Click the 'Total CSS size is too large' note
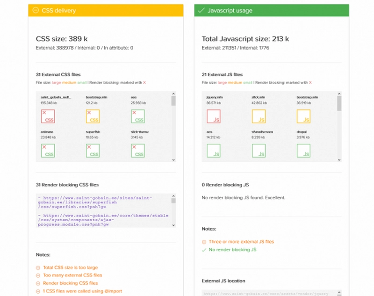Image resolution: width=374 pixels, height=296 pixels. click(x=70, y=267)
